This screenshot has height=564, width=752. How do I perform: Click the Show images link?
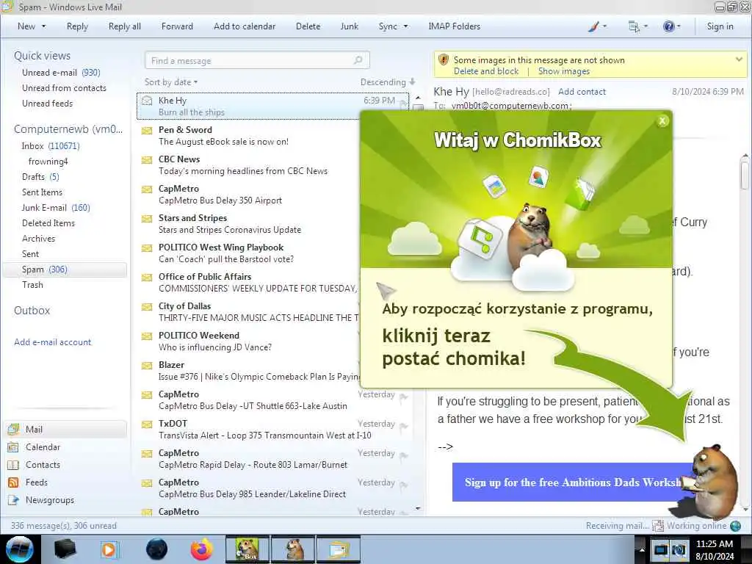564,71
